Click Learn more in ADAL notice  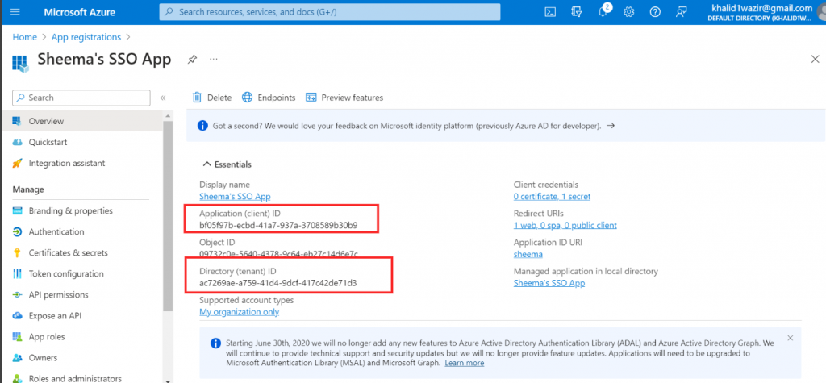pos(464,363)
